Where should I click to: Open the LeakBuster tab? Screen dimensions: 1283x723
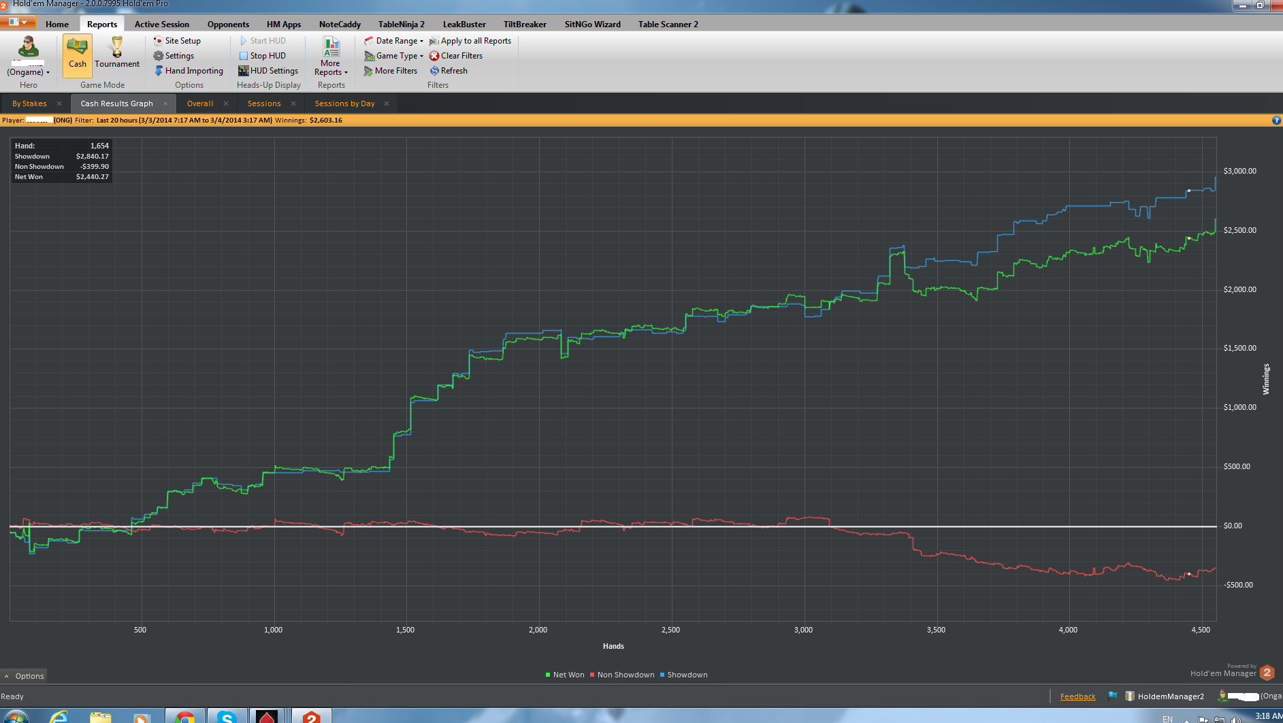464,25
